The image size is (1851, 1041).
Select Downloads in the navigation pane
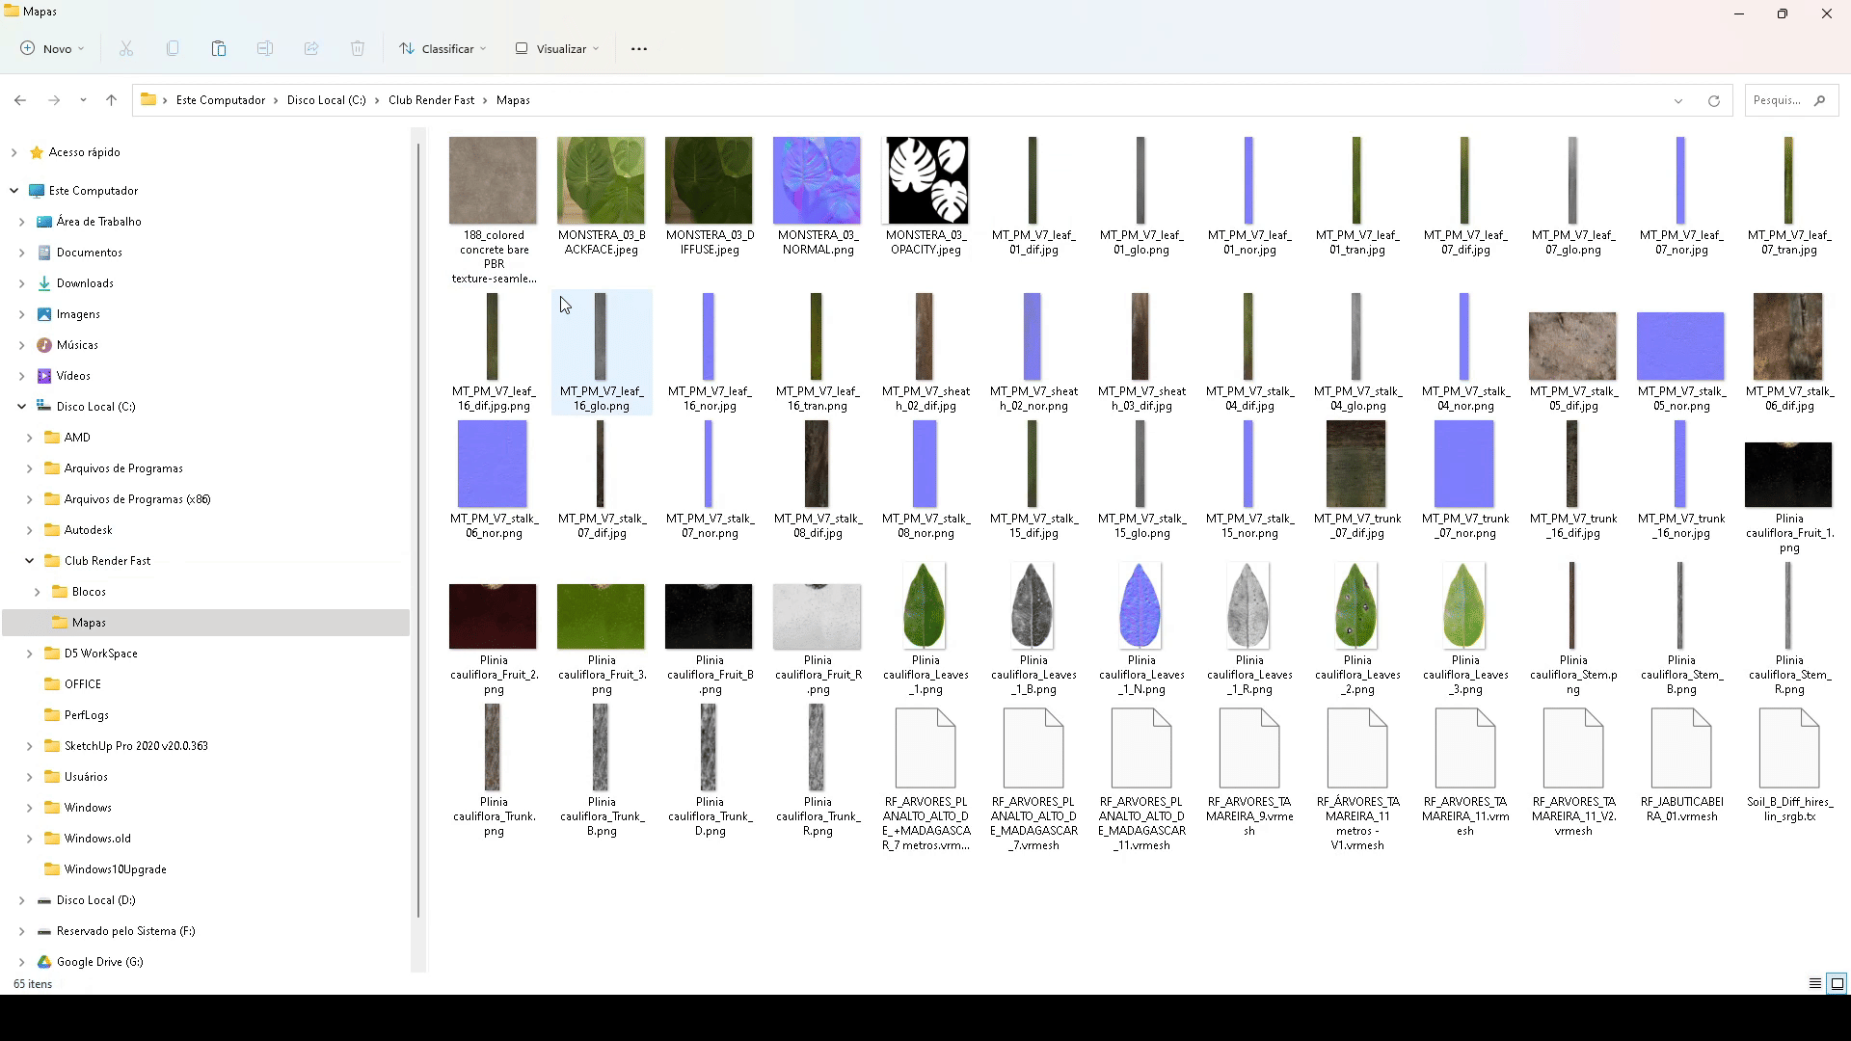[85, 283]
